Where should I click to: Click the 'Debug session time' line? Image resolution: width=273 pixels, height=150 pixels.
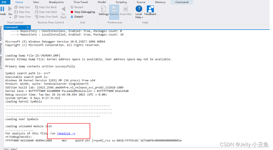tap(56, 95)
